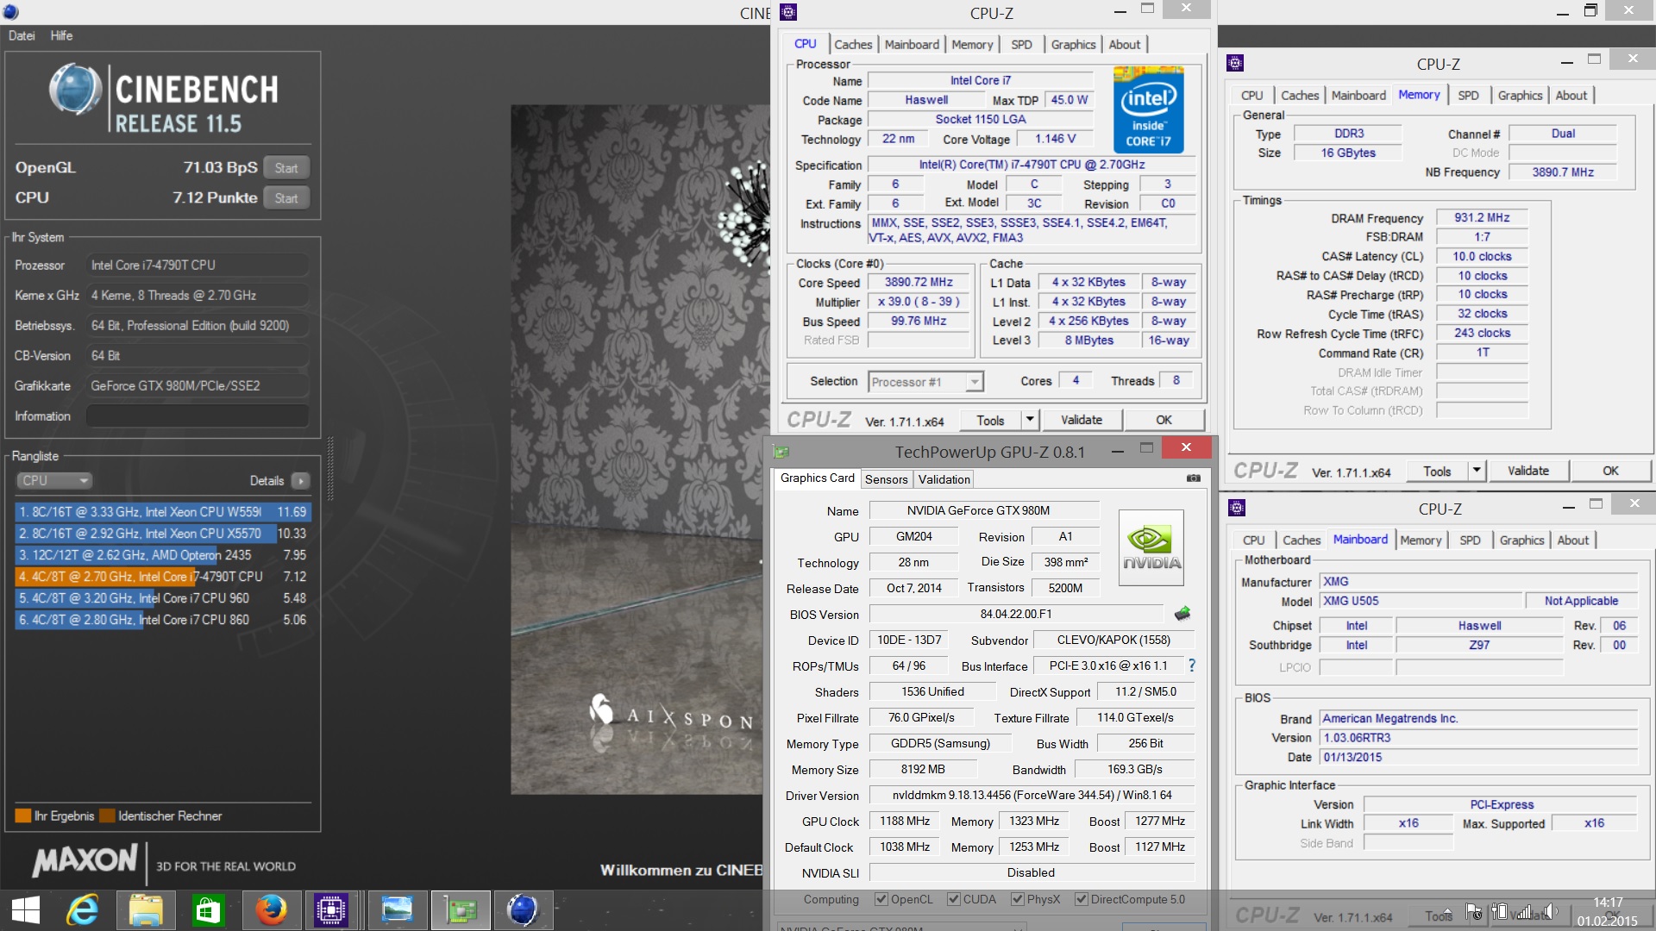Open the CPU ranking dropdown in Rangliste
The image size is (1656, 931).
pos(54,480)
